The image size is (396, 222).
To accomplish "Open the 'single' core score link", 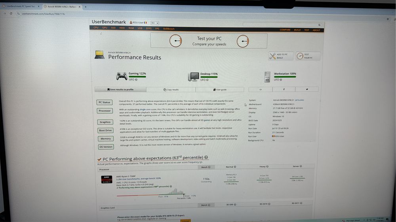I will (x=143, y=109).
